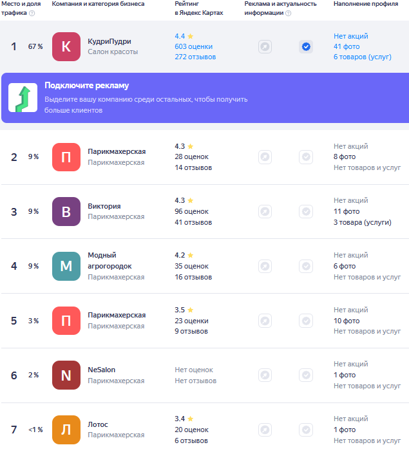The image size is (409, 454).
Task: Click the 8 фото text
Action: pos(345,157)
